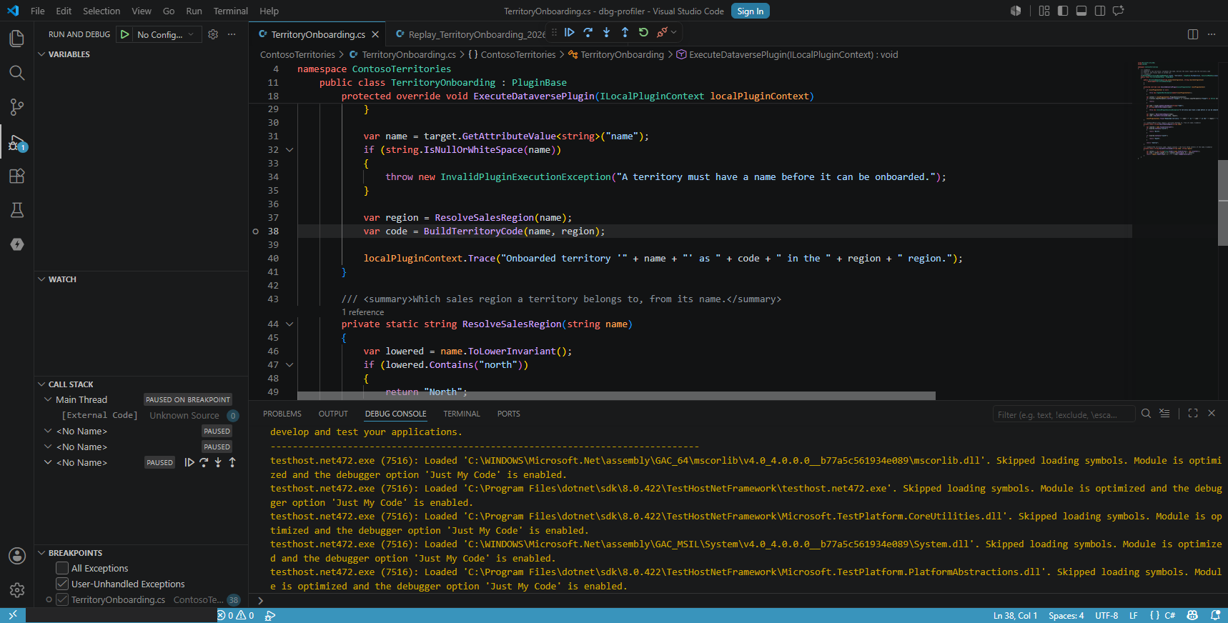The height and width of the screenshot is (623, 1228).
Task: Change Spaces: 4 indentation setting
Action: 1066,615
